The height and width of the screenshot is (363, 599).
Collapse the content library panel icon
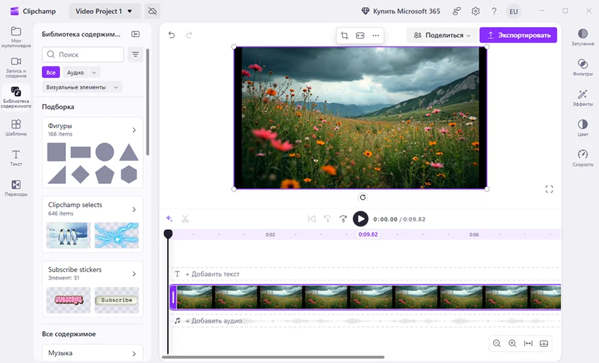(135, 34)
